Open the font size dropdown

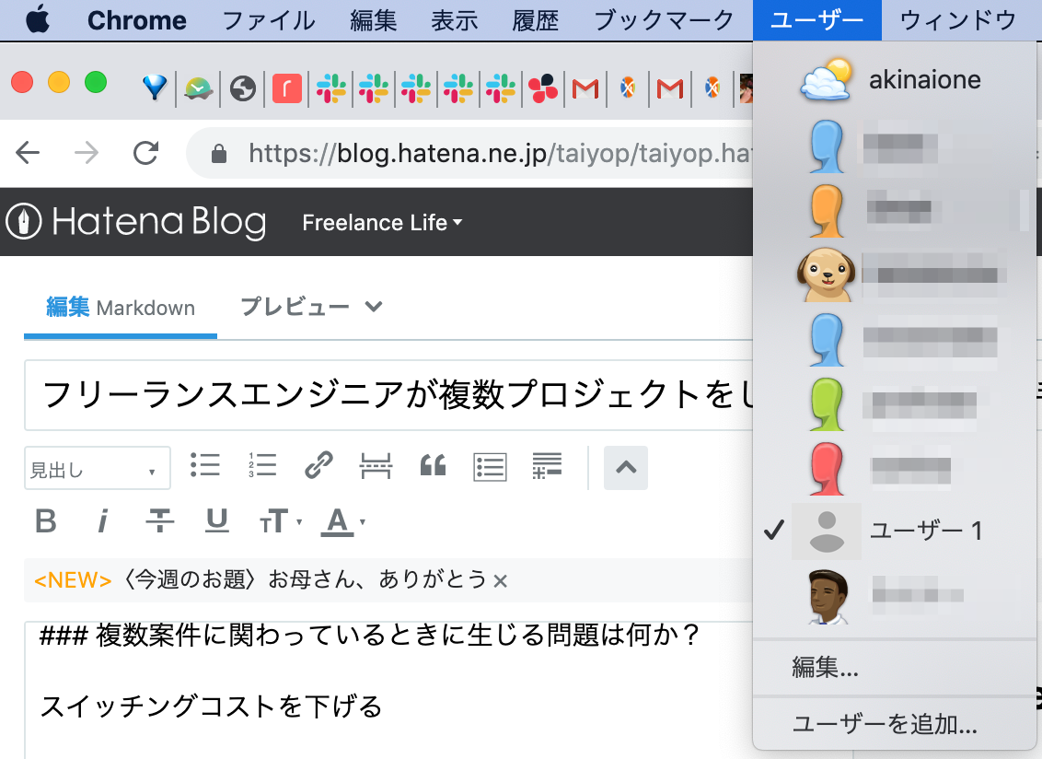tap(280, 521)
